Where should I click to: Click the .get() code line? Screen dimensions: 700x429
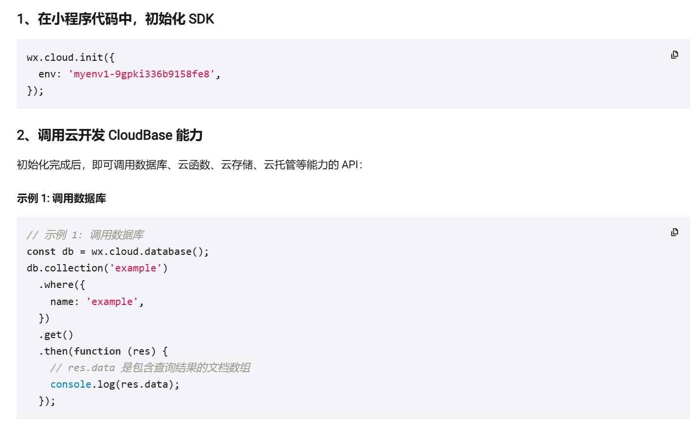pos(56,335)
